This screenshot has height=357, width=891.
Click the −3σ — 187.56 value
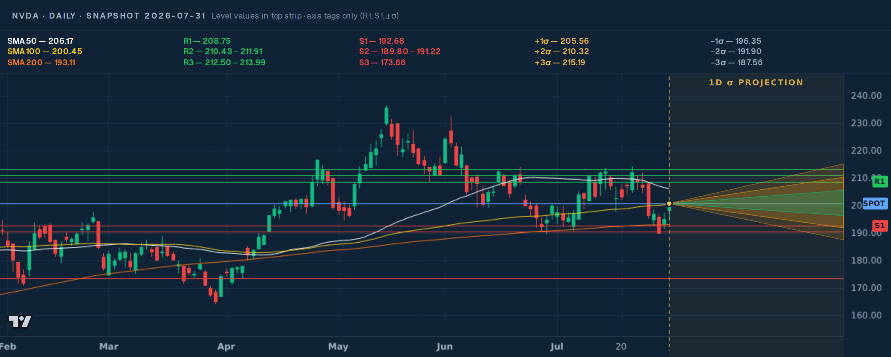(x=737, y=62)
